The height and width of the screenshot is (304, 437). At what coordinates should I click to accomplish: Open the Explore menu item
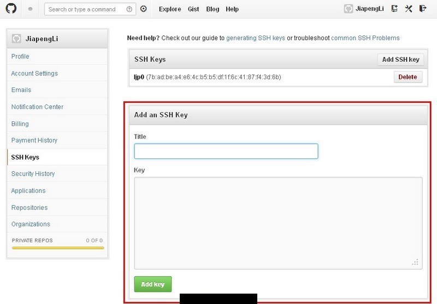(170, 9)
